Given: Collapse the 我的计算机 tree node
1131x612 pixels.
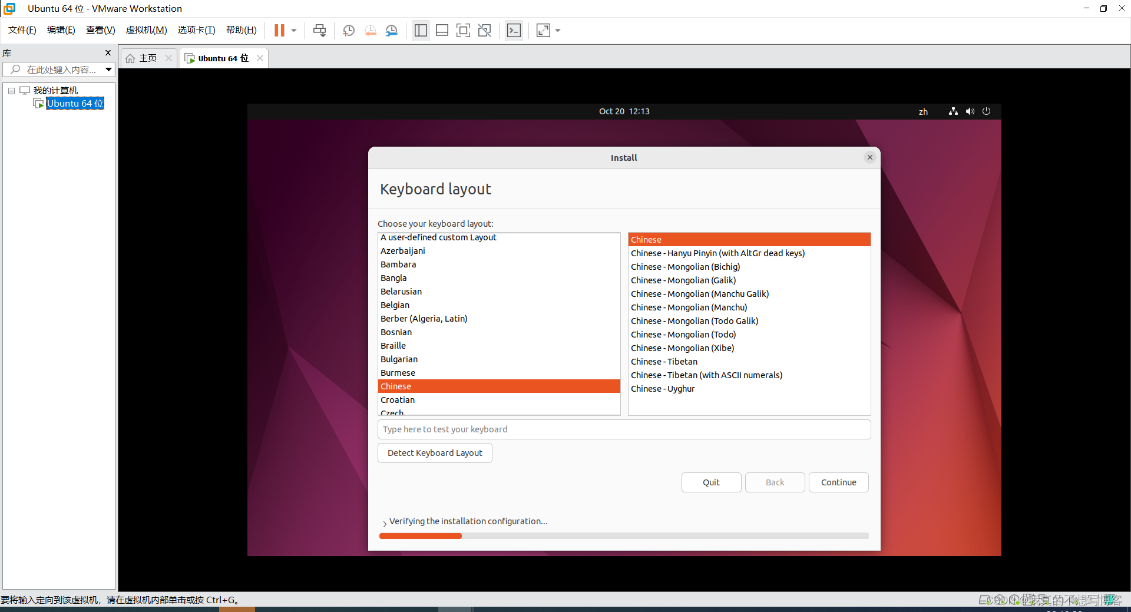Looking at the screenshot, I should click(x=11, y=91).
